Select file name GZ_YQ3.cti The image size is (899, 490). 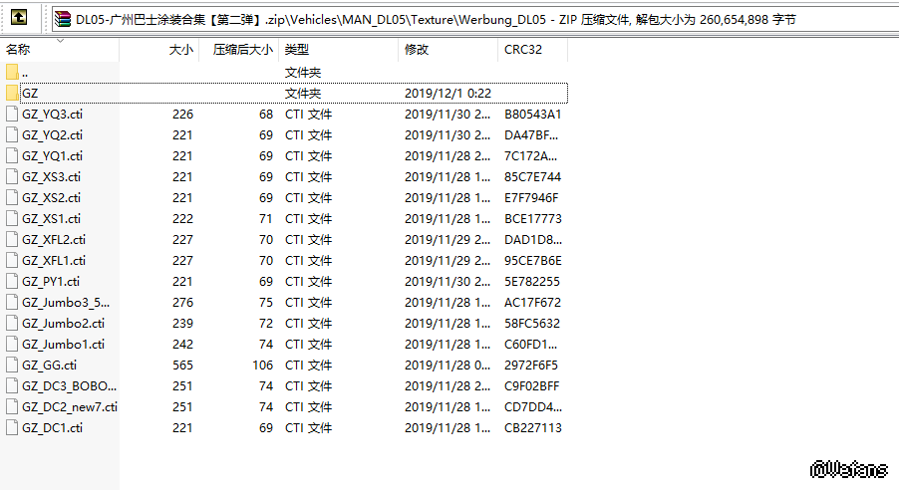point(52,115)
